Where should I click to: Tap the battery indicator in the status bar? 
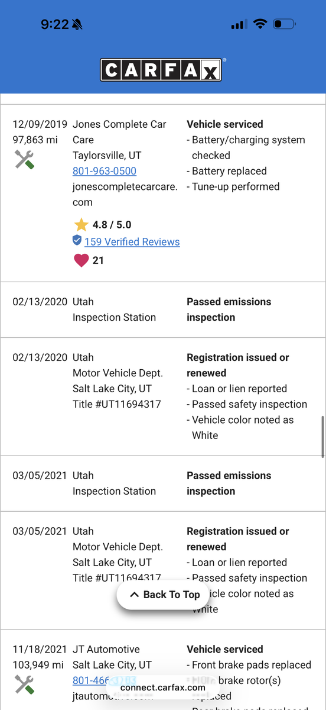pyautogui.click(x=284, y=24)
